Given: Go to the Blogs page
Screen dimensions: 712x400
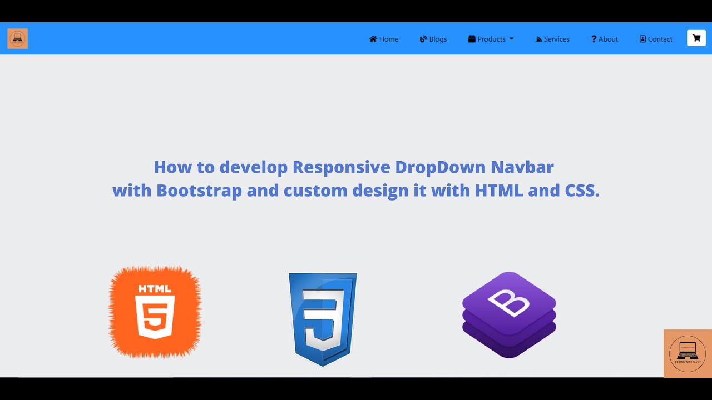Looking at the screenshot, I should pos(433,39).
